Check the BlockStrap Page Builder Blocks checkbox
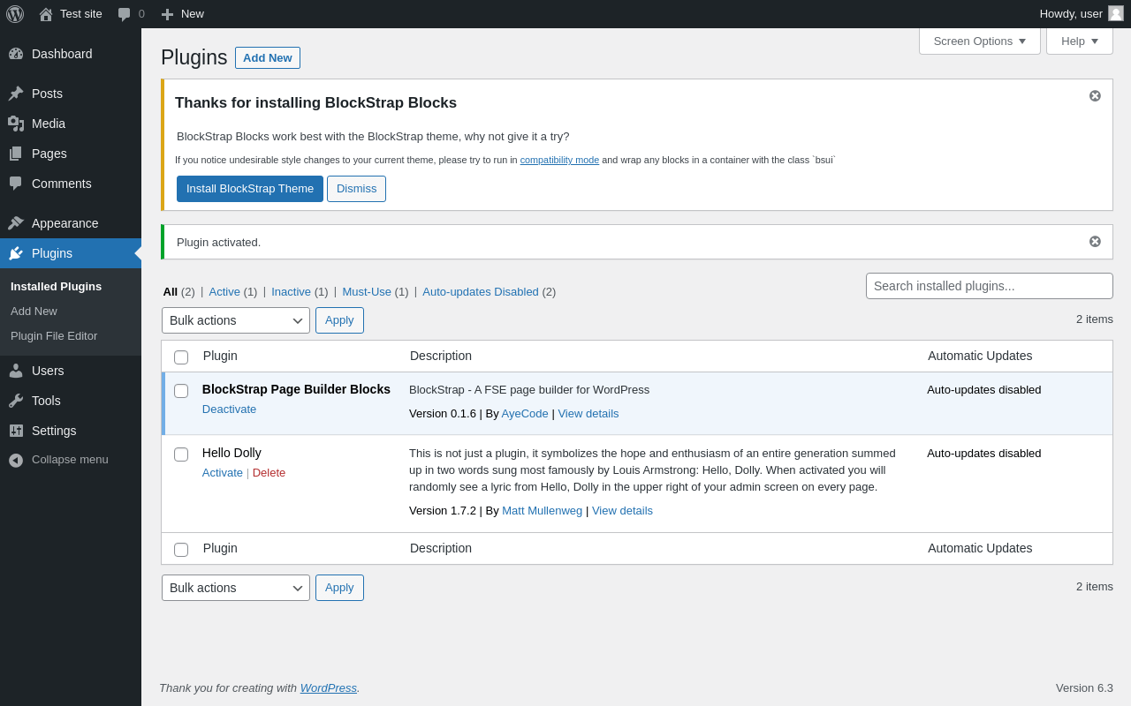This screenshot has height=706, width=1131. point(181,391)
